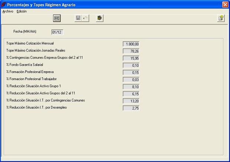The height and width of the screenshot is (162, 230).
Task: Click the label 'Fecha (MM/AA)'
Action: click(x=25, y=32)
